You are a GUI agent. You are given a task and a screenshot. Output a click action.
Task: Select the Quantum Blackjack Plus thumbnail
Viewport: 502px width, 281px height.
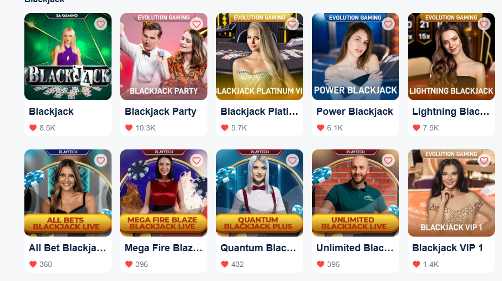259,193
